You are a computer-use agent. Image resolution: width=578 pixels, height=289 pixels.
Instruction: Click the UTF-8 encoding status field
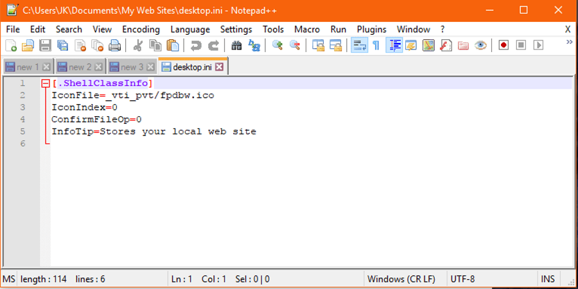[491, 279]
